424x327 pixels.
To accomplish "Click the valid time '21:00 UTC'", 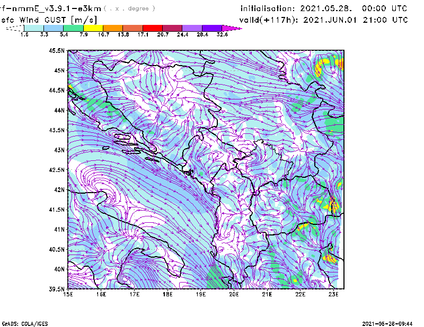I will tap(385, 20).
